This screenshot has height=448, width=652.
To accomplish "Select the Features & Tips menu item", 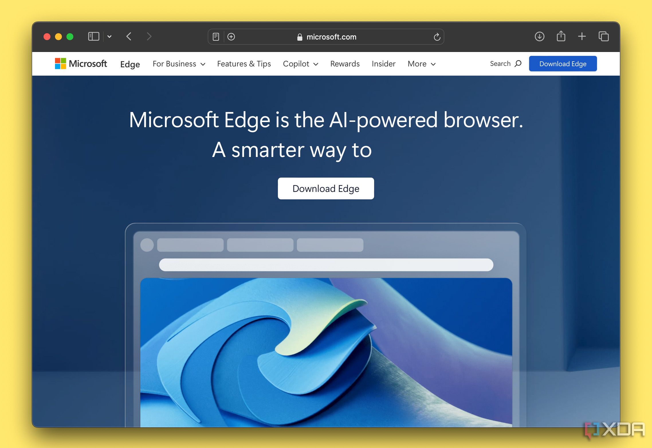I will (x=244, y=63).
